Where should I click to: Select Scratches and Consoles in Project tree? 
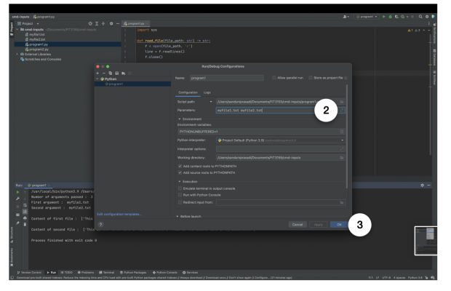pyautogui.click(x=41, y=59)
